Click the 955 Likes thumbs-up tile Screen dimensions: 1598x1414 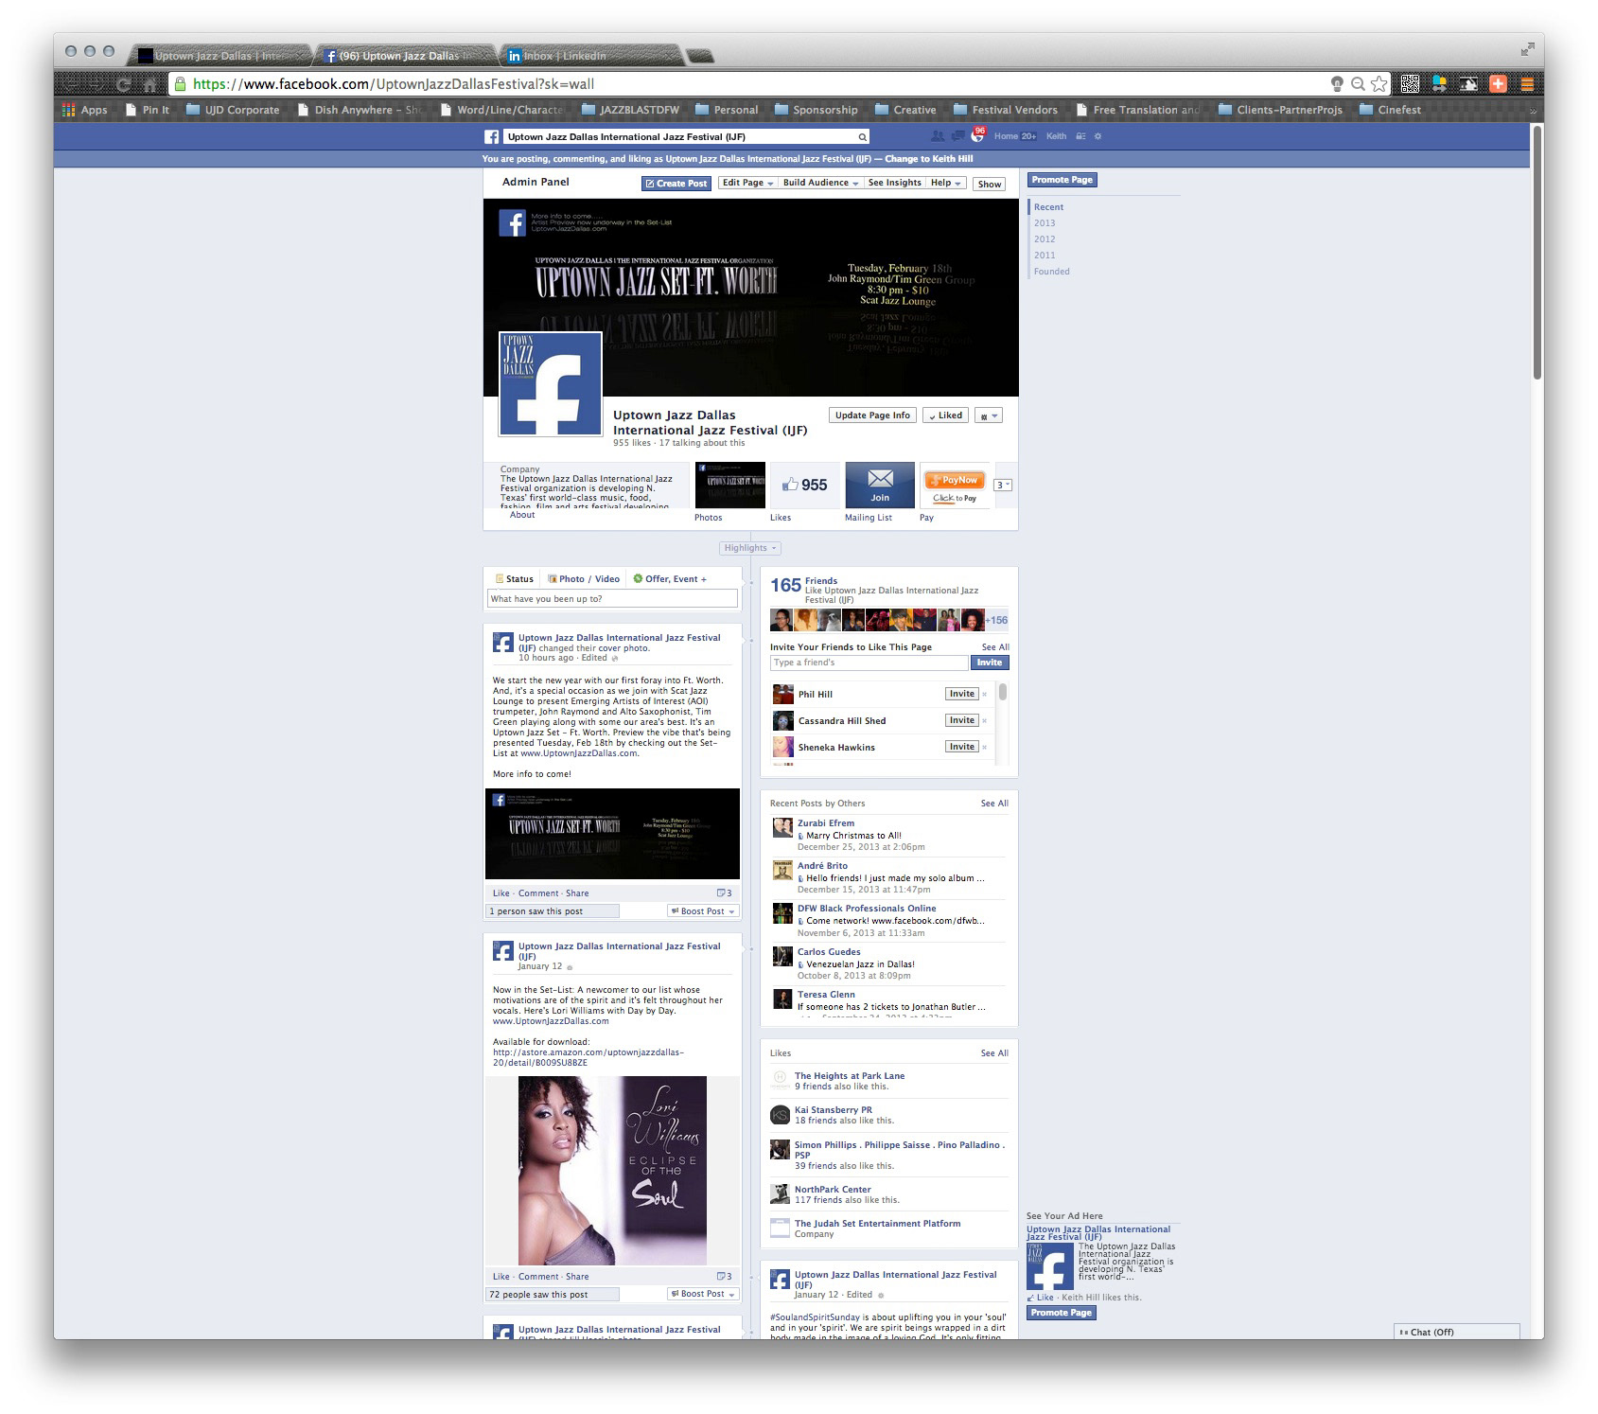(804, 486)
